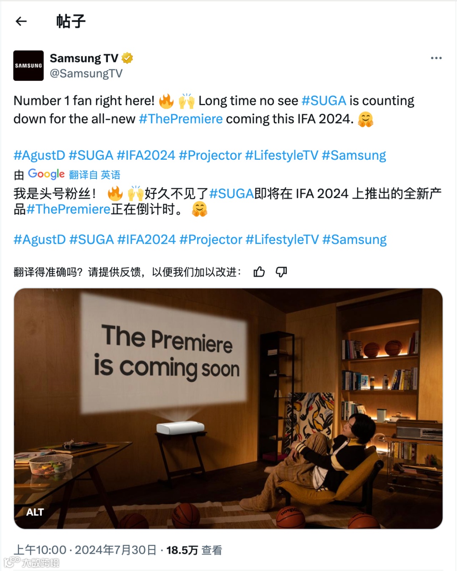Open the Premiere projector photo

228,408
